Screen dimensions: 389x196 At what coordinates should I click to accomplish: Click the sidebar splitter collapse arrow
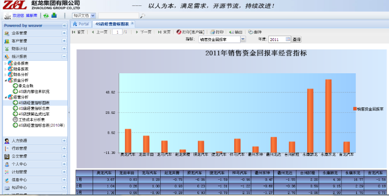click(x=69, y=112)
